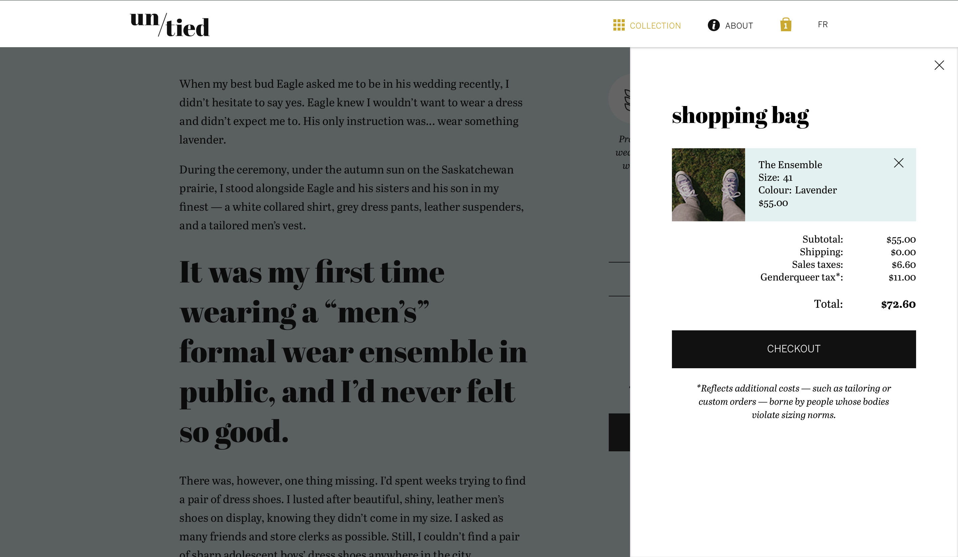Click the italic sizing norms footnote
Screen dimensions: 958x557
point(793,401)
